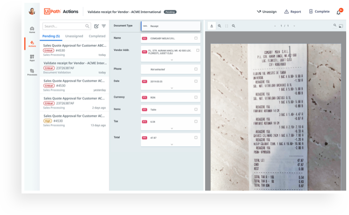Open the filter list icon

click(104, 26)
